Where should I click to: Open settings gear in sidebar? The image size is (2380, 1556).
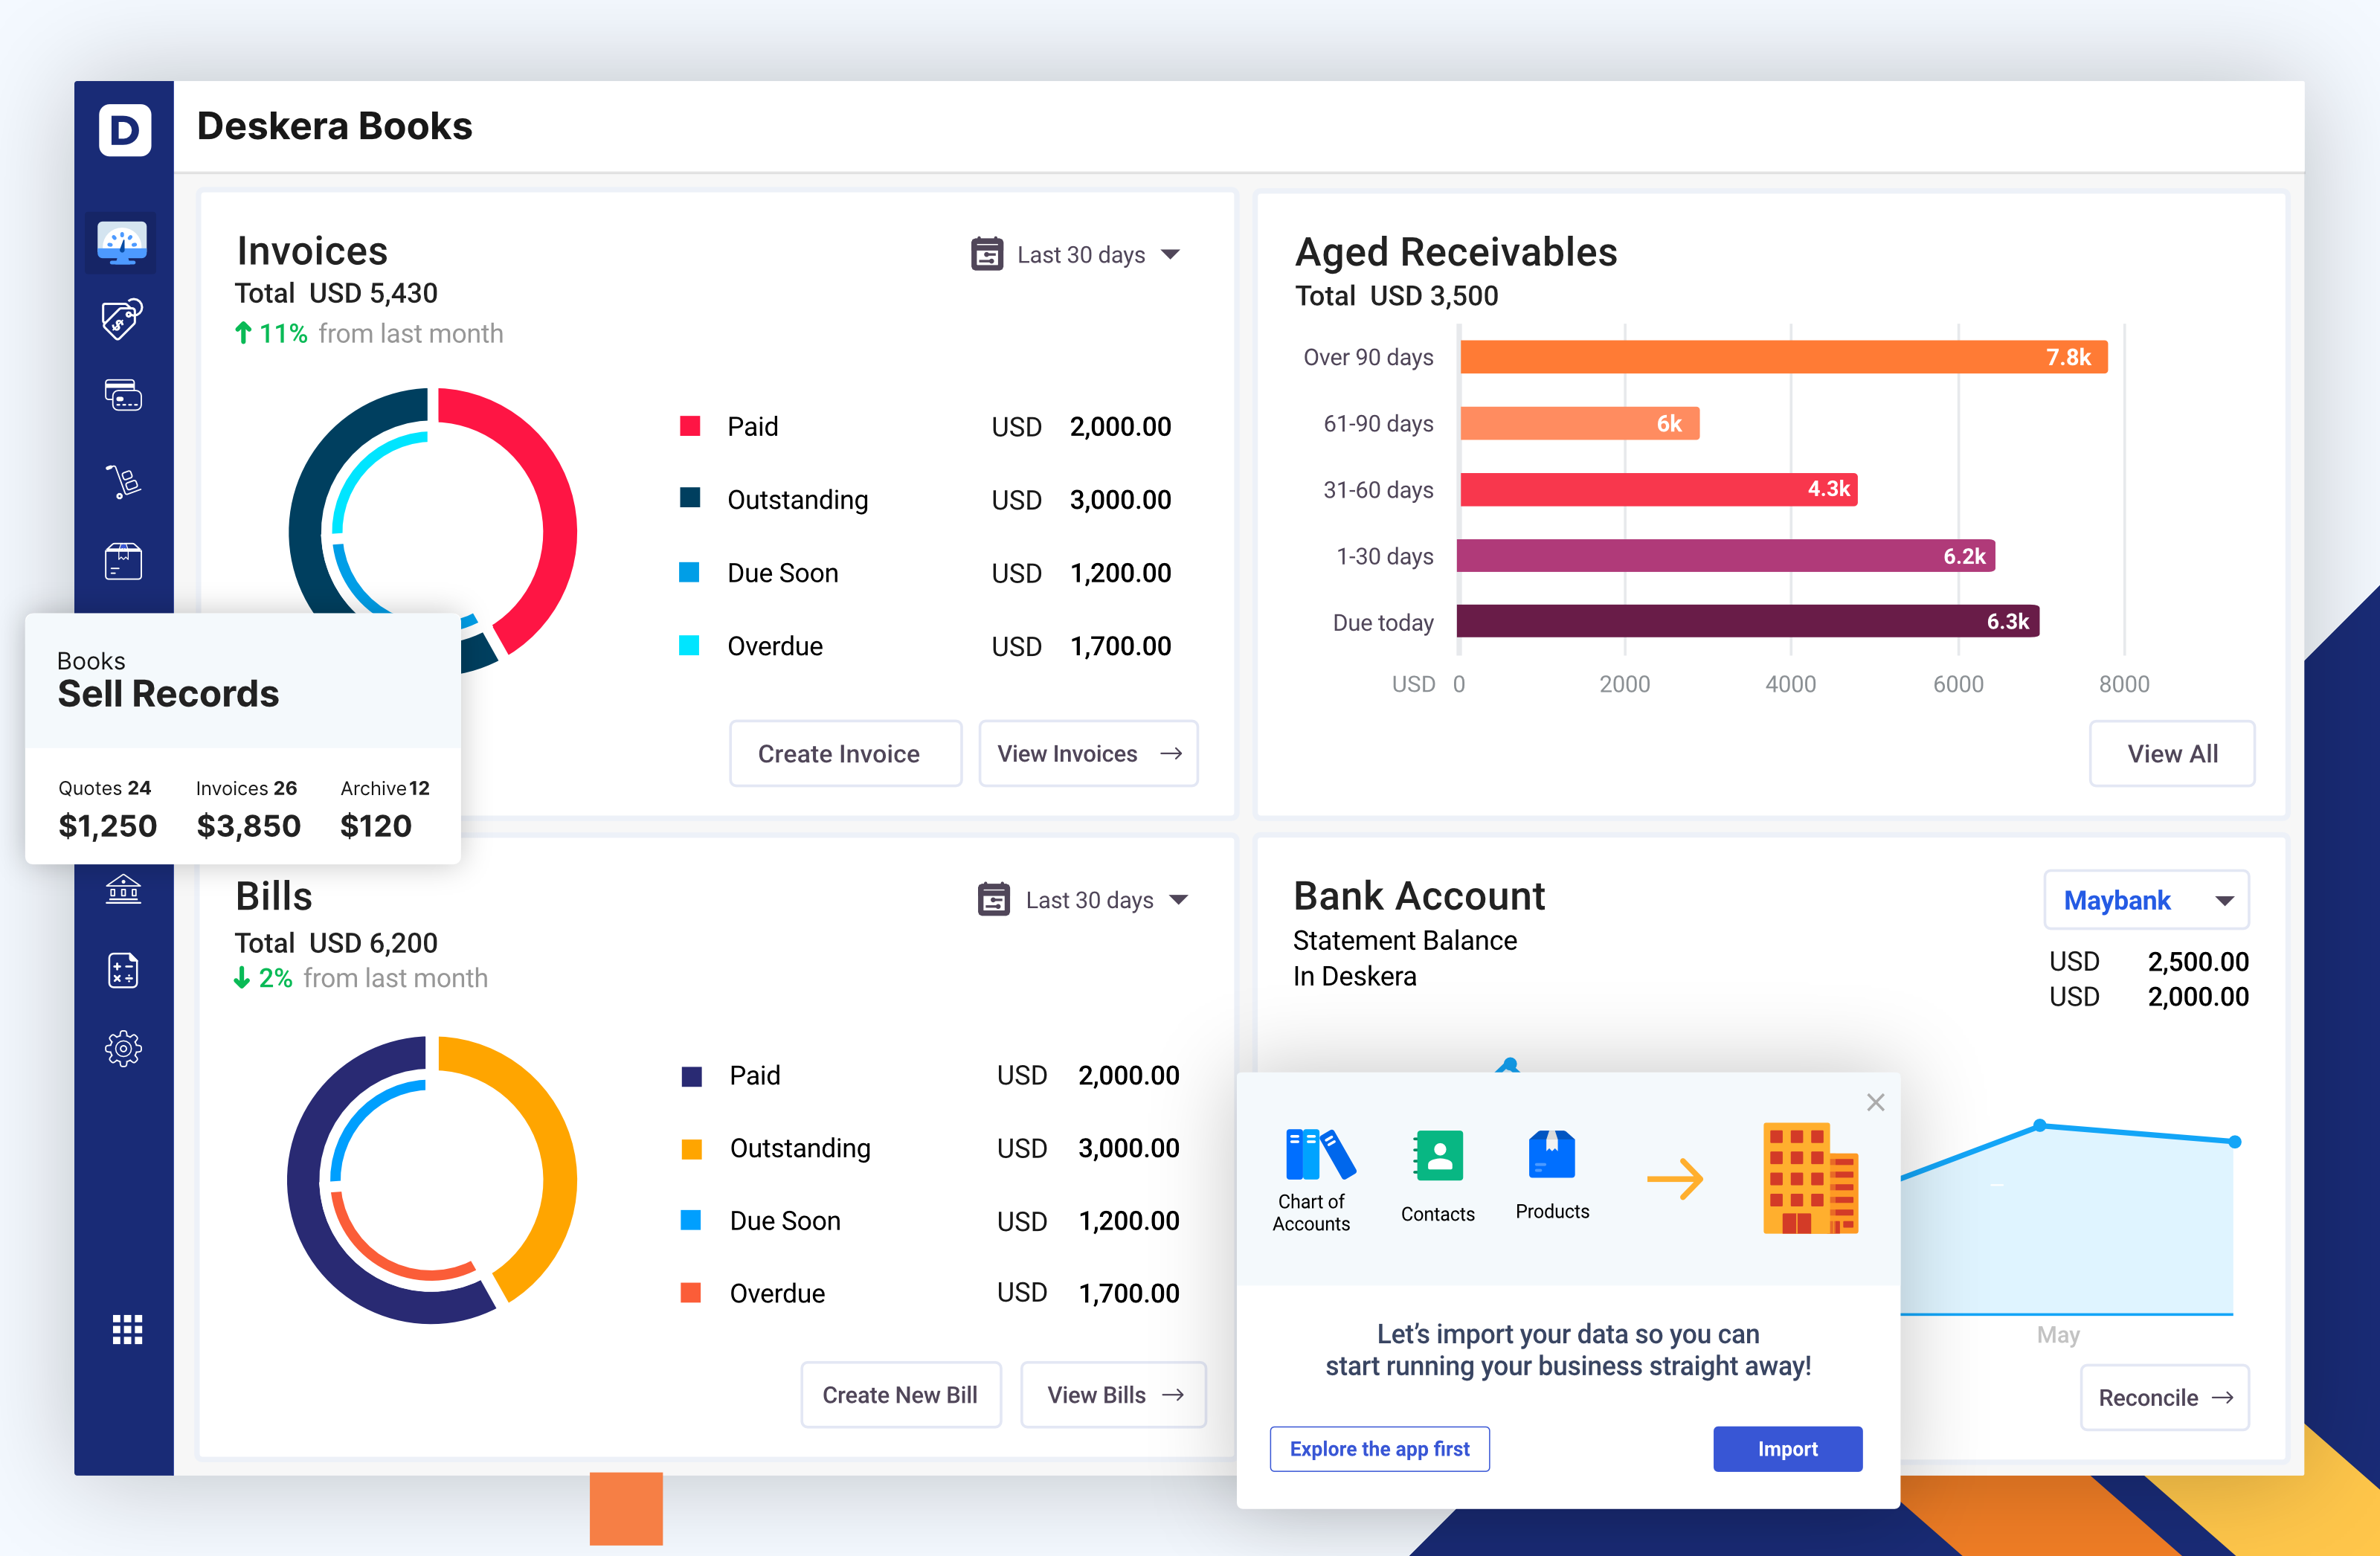click(x=123, y=1048)
